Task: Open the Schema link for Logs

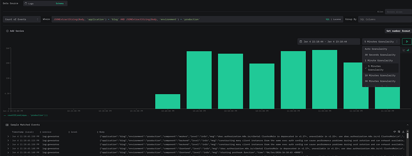Action: [x=60, y=4]
